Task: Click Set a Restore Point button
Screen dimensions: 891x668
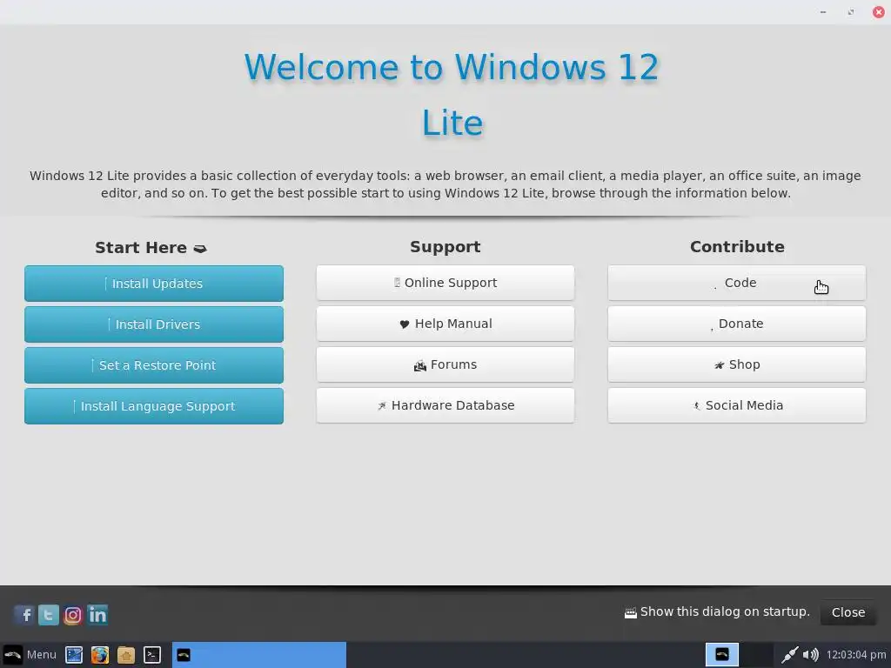Action: tap(154, 365)
